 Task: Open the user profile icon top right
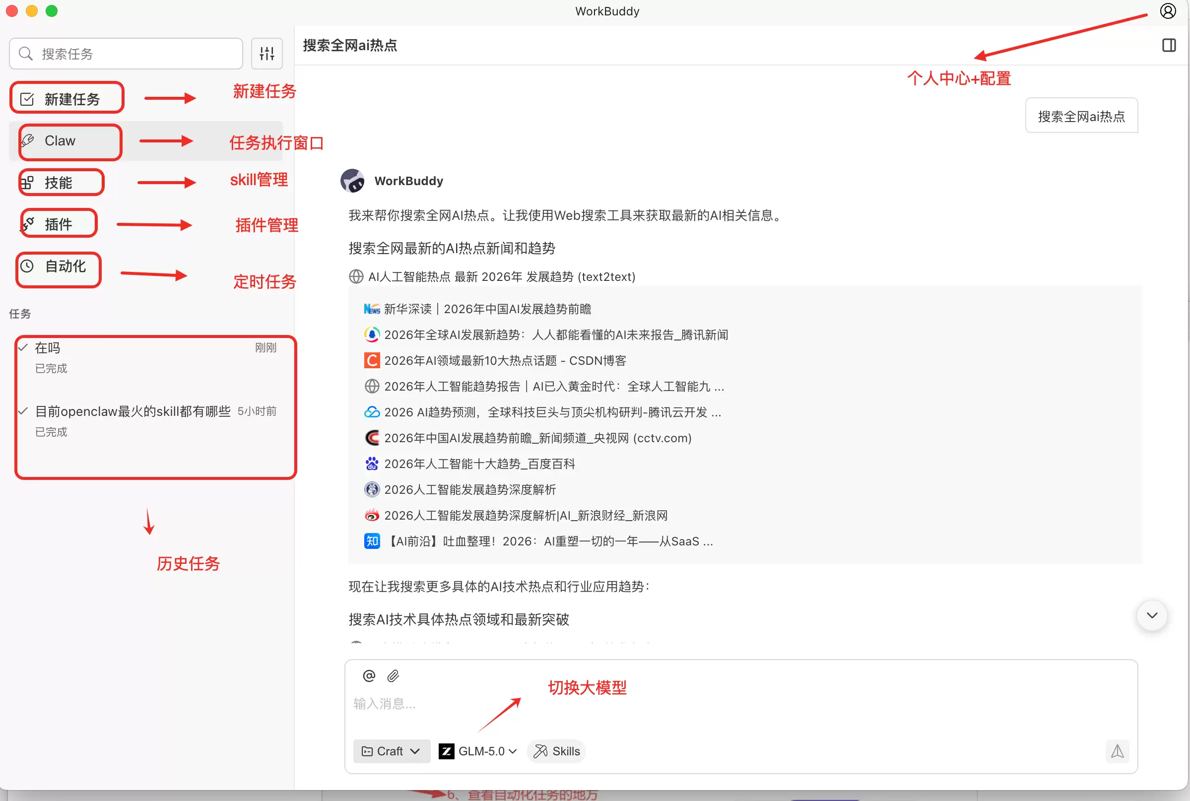tap(1168, 11)
